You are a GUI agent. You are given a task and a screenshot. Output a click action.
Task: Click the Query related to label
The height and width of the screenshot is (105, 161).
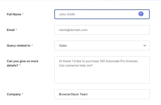[x=19, y=45]
